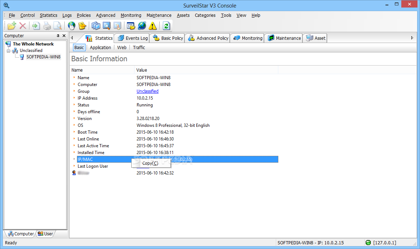This screenshot has width=420, height=249.
Task: Click the globe with mouse toolbar icon
Action: click(72, 26)
